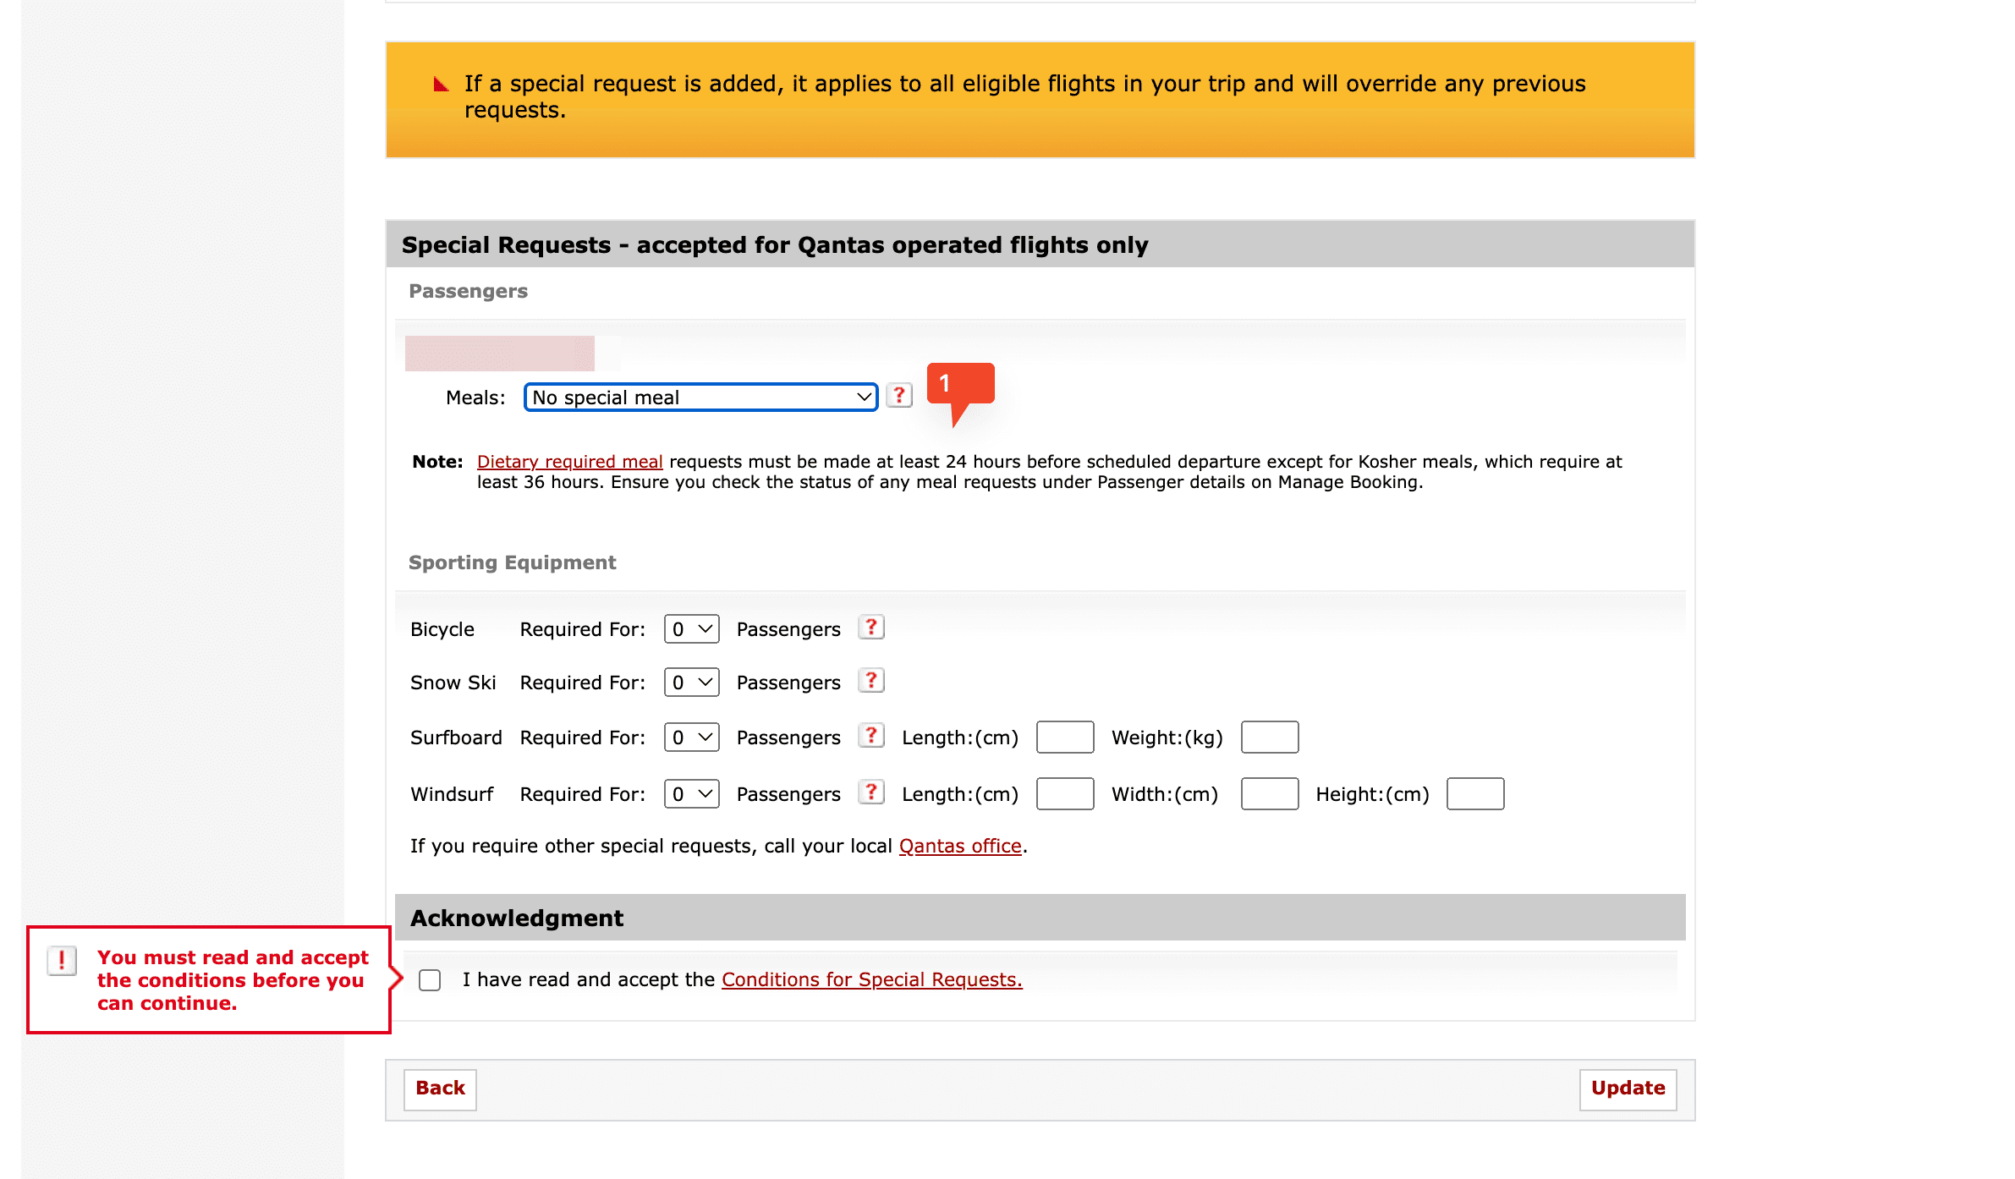This screenshot has width=2015, height=1179.
Task: Click the "You must read and accept" error message
Action: tap(233, 980)
